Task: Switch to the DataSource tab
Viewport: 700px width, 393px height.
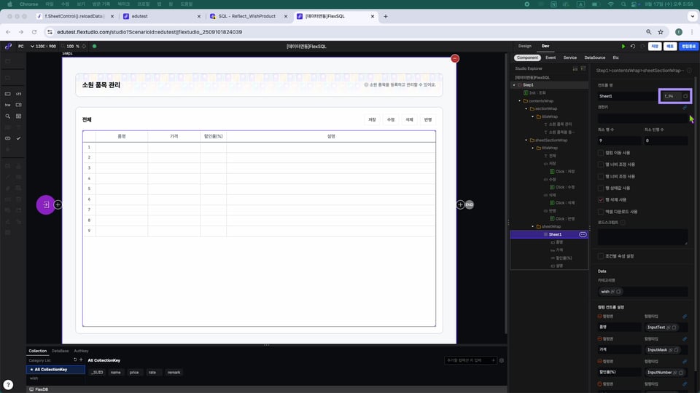Action: coord(595,58)
